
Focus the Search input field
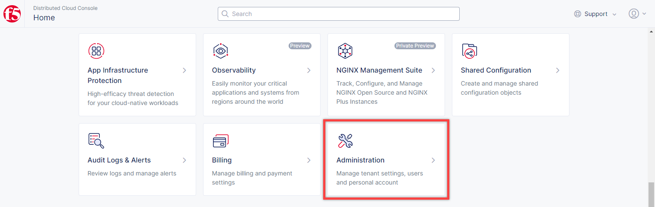339,14
